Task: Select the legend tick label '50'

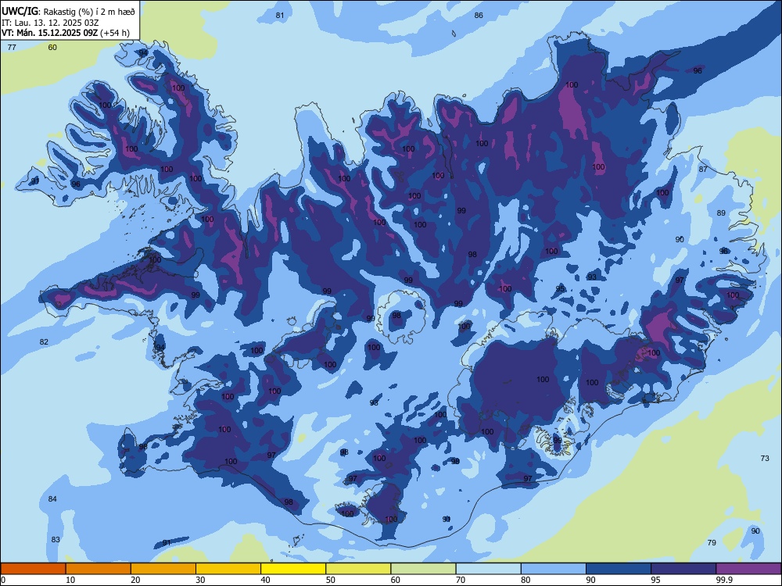Action: (x=330, y=580)
